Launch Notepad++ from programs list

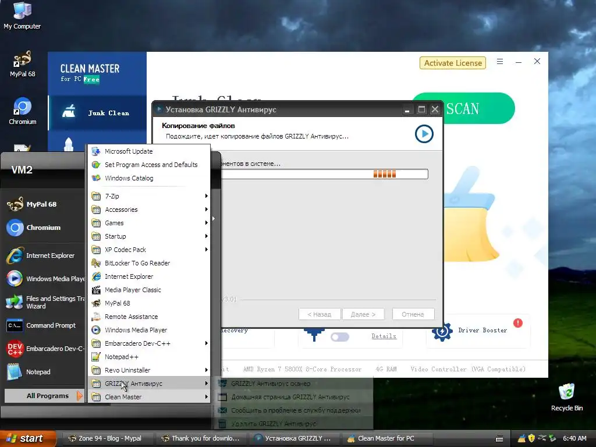[149, 357]
